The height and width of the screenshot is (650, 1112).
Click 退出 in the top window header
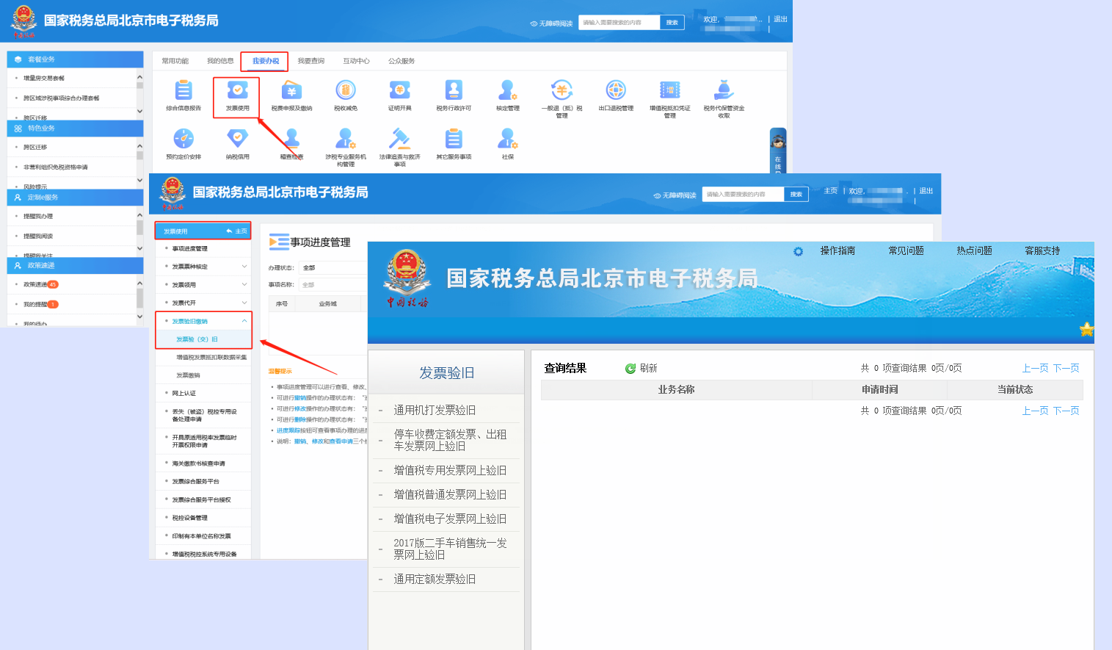click(x=780, y=19)
